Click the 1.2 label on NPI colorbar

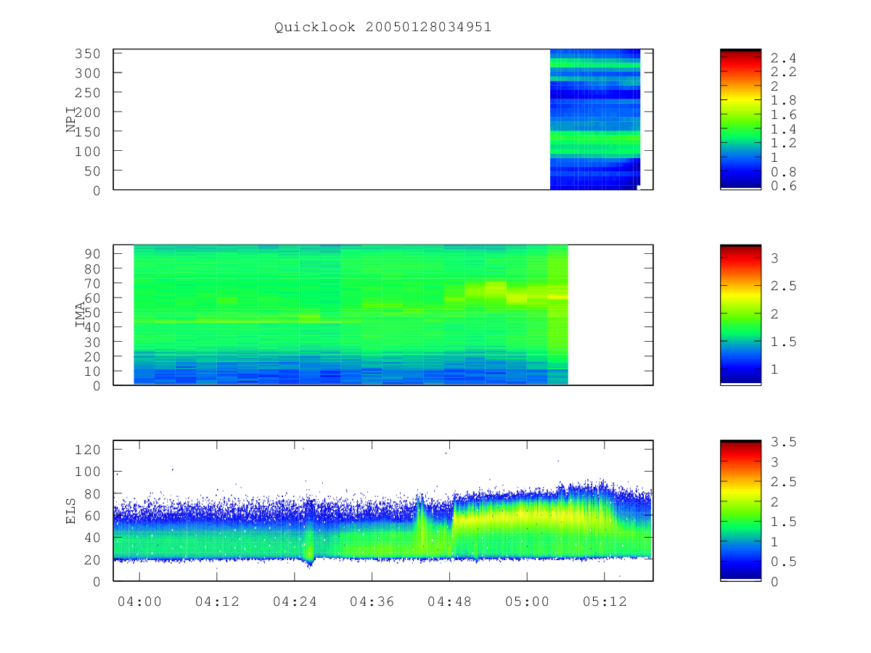(x=783, y=144)
